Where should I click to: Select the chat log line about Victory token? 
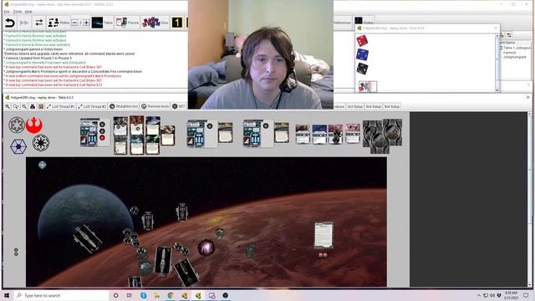pyautogui.click(x=33, y=49)
